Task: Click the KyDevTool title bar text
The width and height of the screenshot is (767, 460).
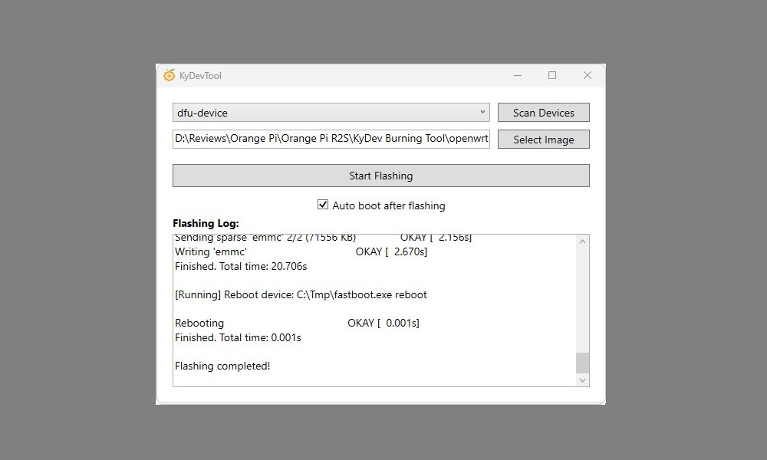Action: click(x=200, y=76)
